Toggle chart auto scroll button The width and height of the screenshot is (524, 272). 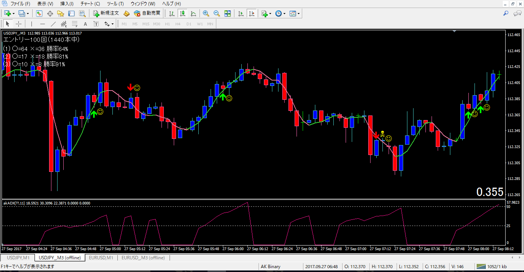click(241, 13)
